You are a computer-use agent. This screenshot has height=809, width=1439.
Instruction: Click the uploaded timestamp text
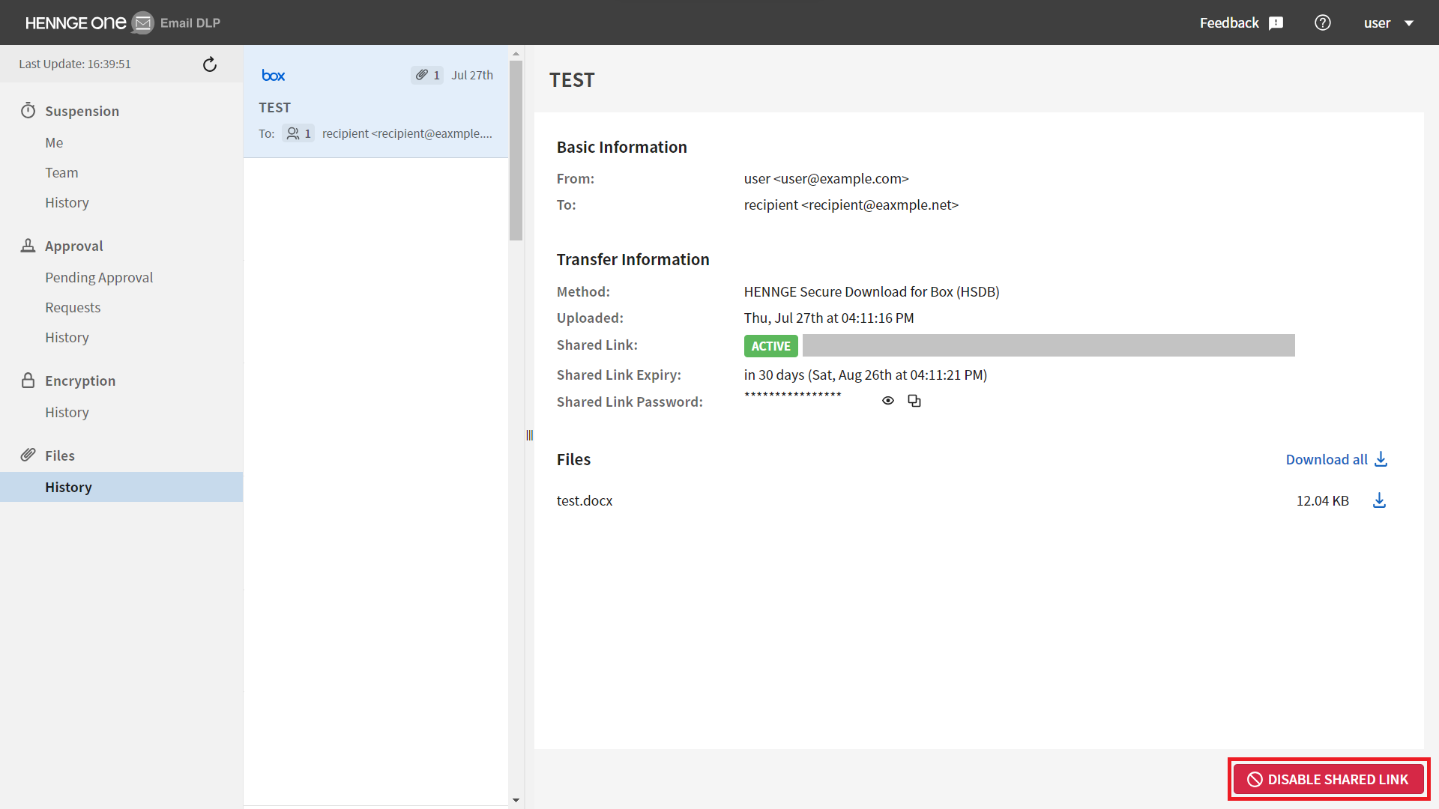829,318
